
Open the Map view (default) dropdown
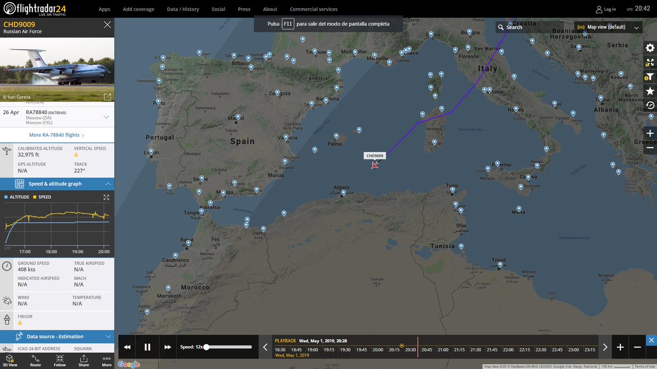click(608, 27)
